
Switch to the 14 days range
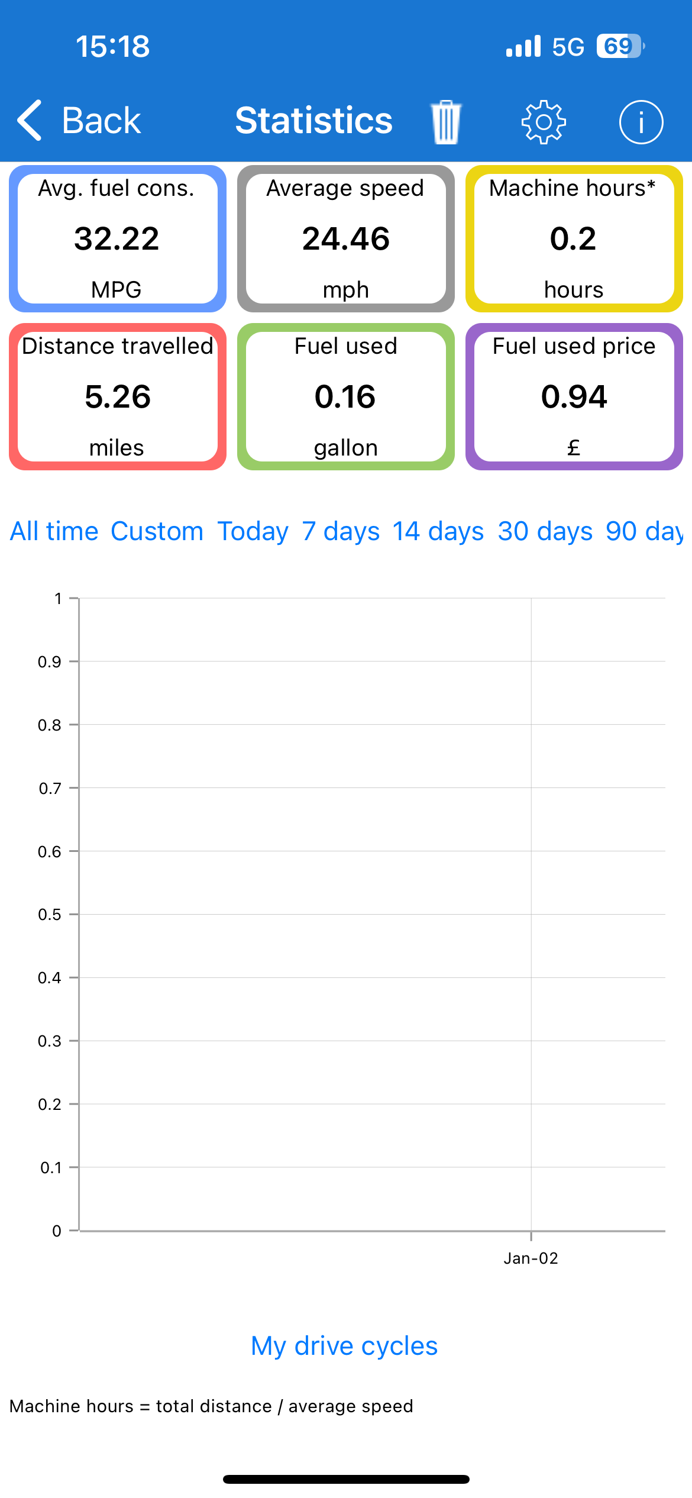(438, 531)
